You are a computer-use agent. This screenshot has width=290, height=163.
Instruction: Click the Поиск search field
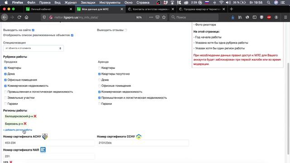[194, 17]
